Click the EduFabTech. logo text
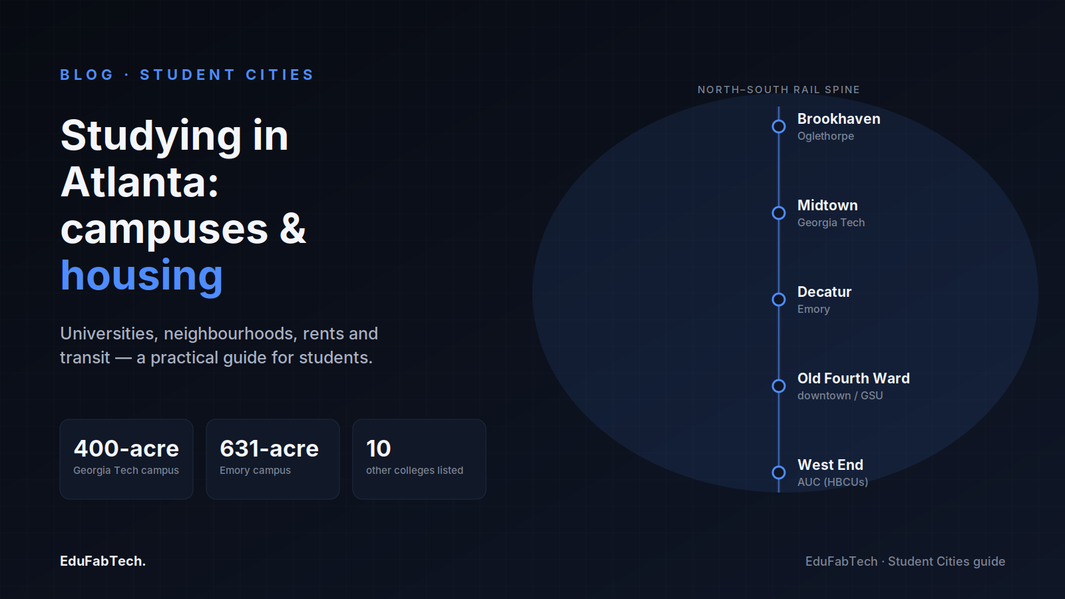1065x599 pixels. (103, 561)
